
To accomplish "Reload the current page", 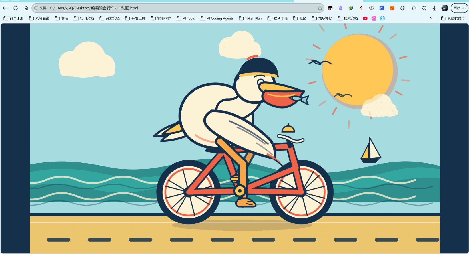I will coord(15,8).
